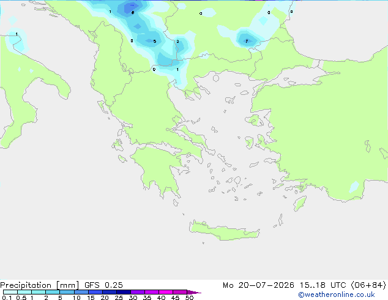The image size is (388, 300).
Task: Click the 0.1 to 0.5 mm legend swatch
Action: (x=10, y=292)
